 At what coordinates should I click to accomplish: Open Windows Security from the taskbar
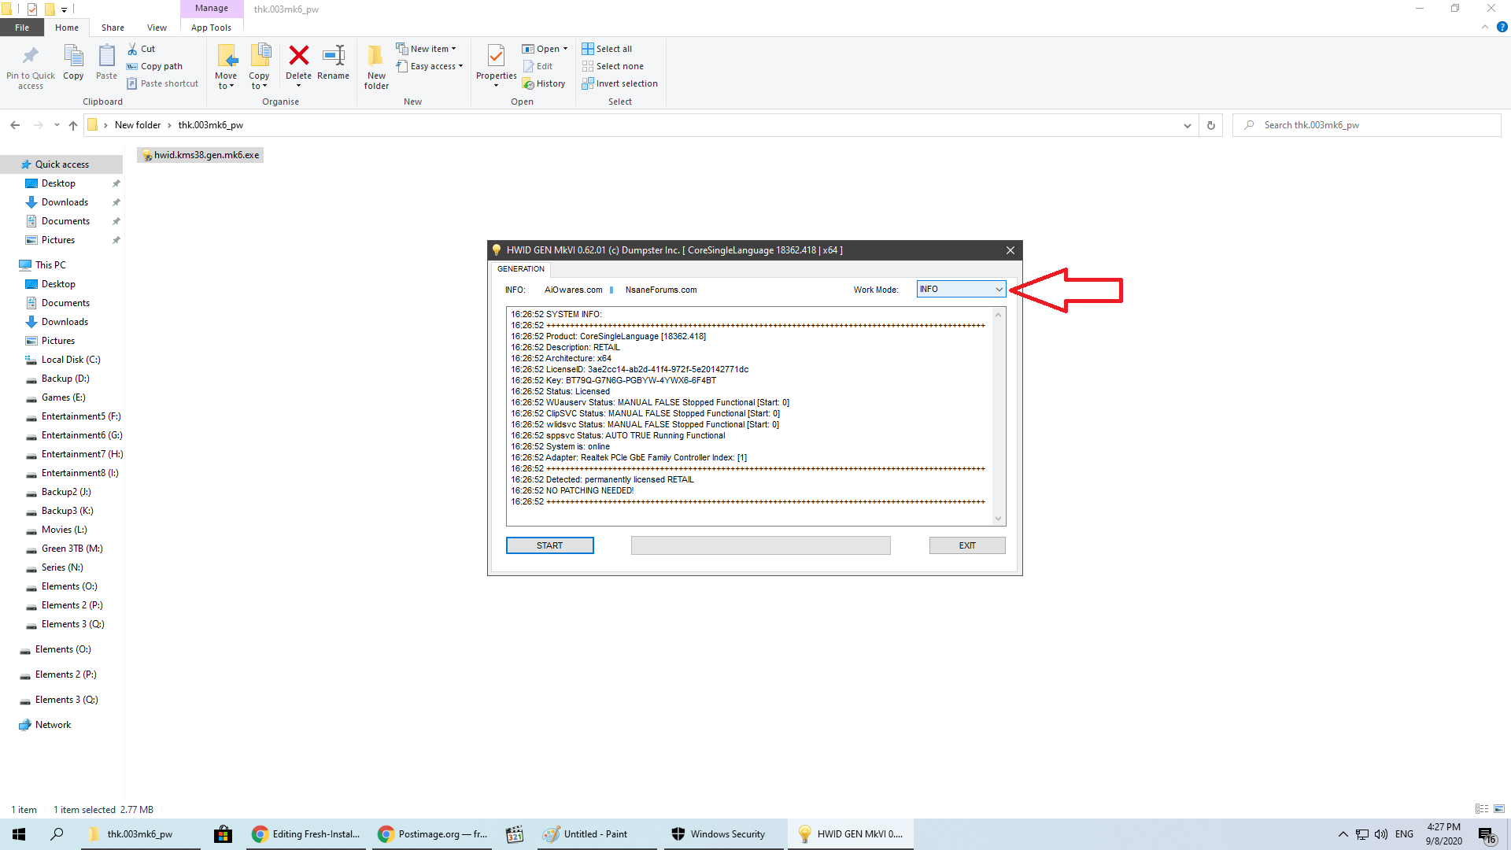pyautogui.click(x=719, y=834)
